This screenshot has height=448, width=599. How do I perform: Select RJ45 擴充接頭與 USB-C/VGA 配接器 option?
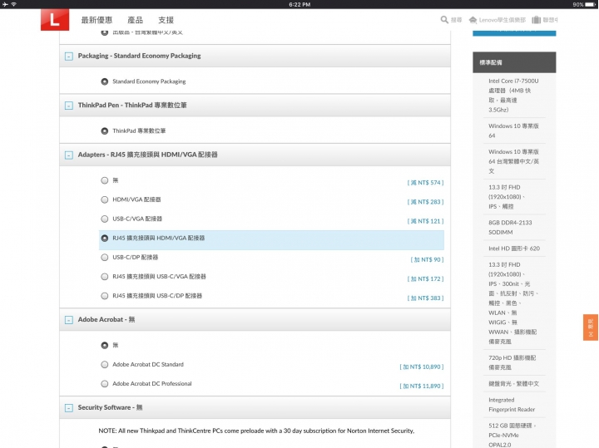(x=104, y=277)
